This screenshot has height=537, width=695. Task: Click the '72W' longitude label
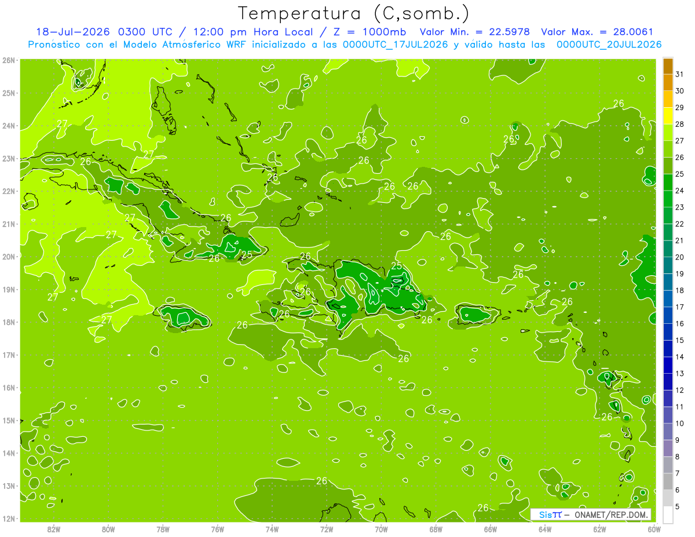(327, 529)
